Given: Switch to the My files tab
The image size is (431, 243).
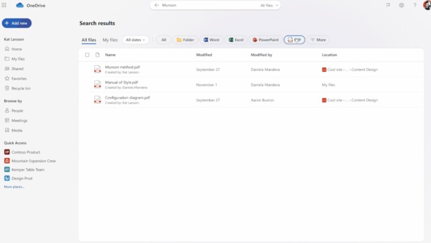Looking at the screenshot, I should click(x=110, y=40).
